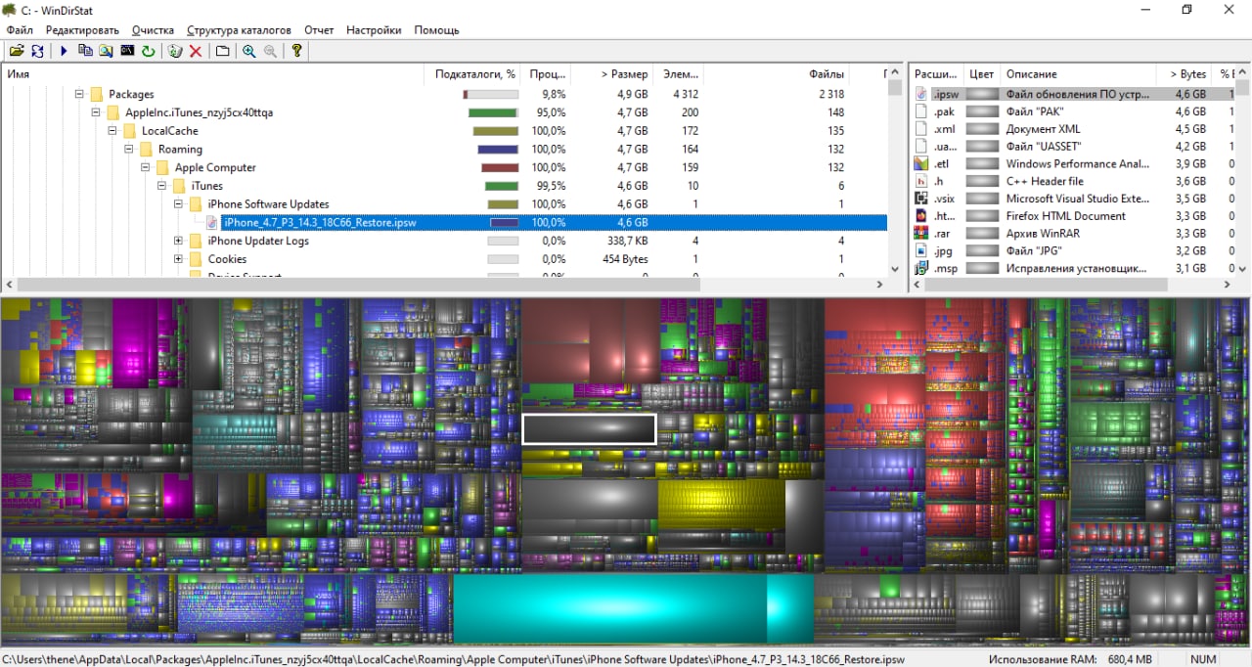This screenshot has height=667, width=1252.
Task: Sort by the Подкаталоги, % column header
Action: pos(474,74)
